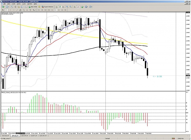Image resolution: width=191 pixels, height=140 pixels.
Task: Toggle the Market Watch window icon
Action: [x=12, y=7]
